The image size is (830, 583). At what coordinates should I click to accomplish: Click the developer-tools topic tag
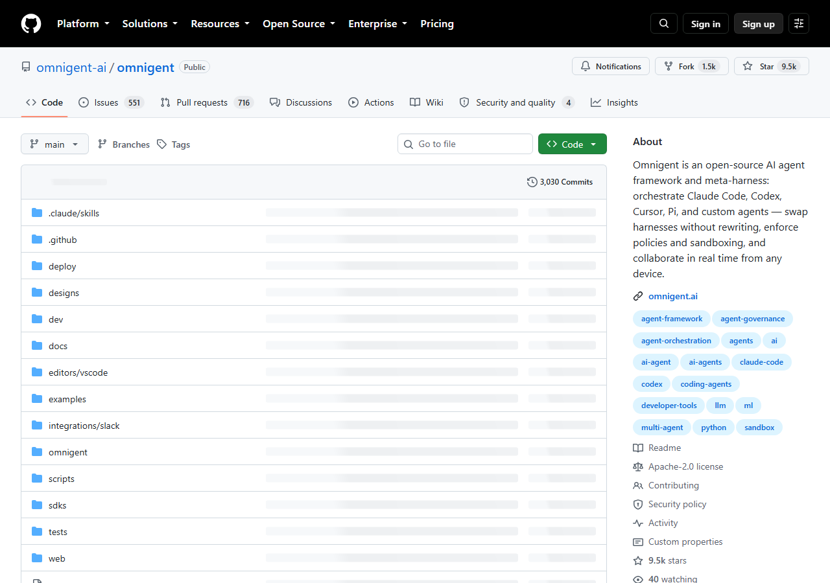(669, 406)
